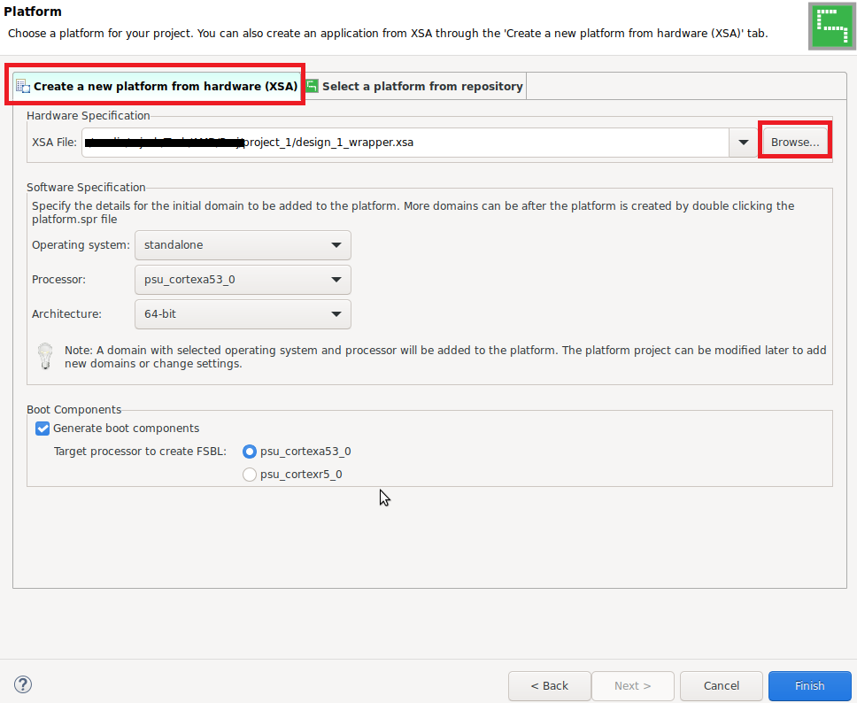
Task: Click the Finish button
Action: [809, 685]
